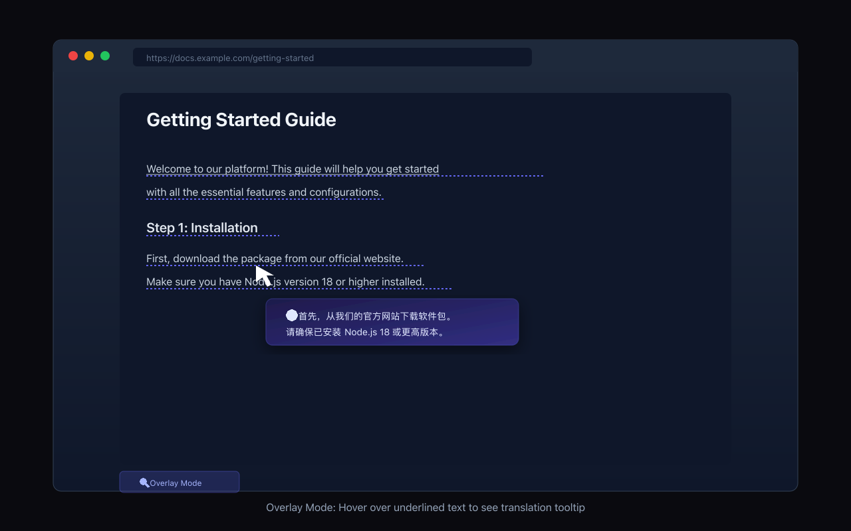
Task: Click the dotted underline trailing the welcome line
Action: click(x=492, y=175)
